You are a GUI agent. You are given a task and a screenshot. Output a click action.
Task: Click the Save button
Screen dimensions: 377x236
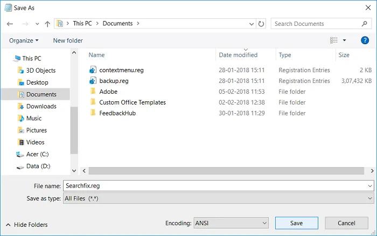[296, 223]
